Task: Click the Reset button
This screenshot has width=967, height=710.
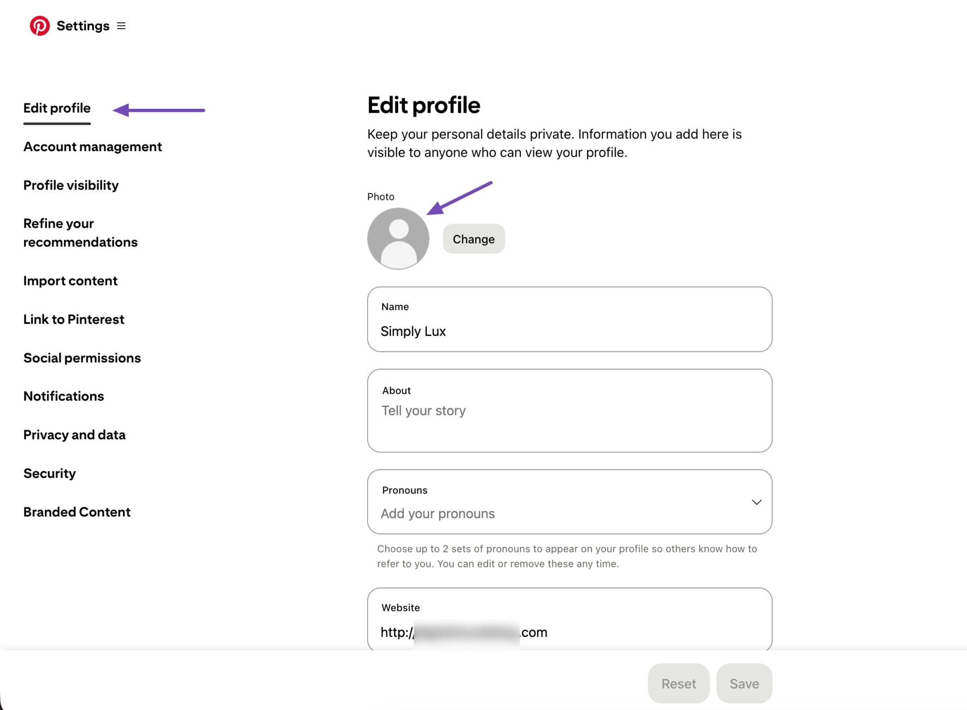Action: [x=678, y=683]
